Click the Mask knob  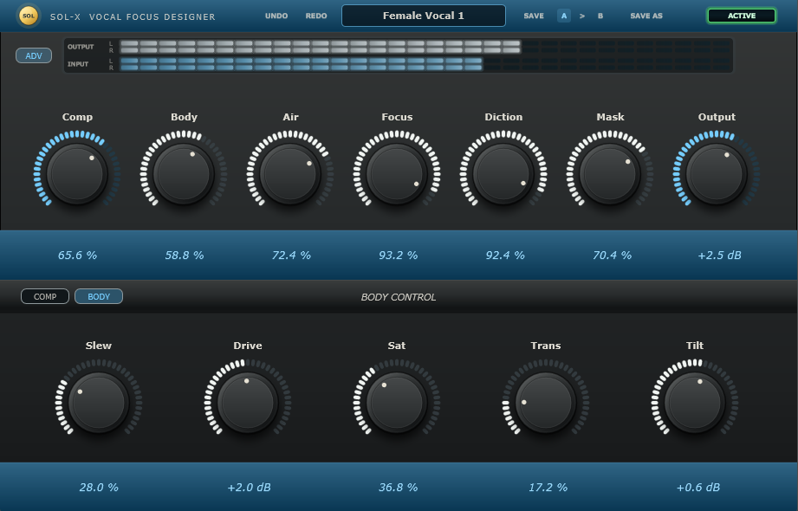pos(610,174)
